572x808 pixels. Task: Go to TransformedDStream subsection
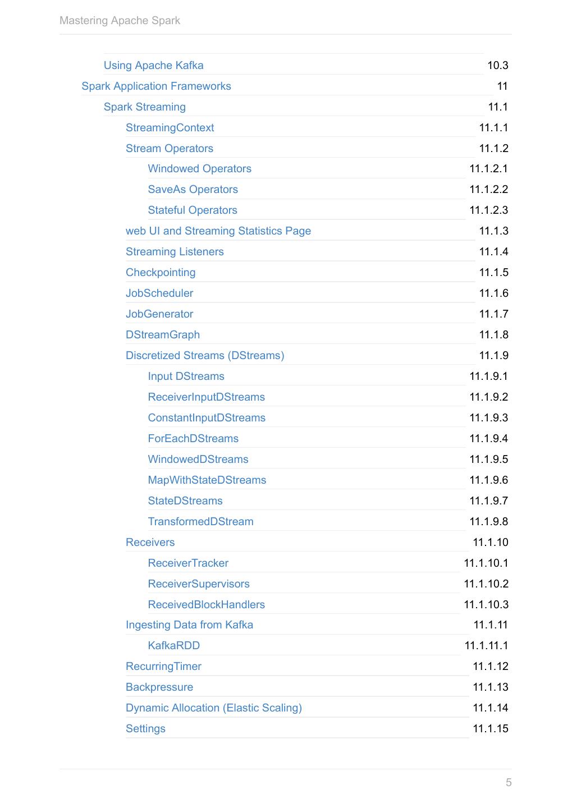coord(200,521)
